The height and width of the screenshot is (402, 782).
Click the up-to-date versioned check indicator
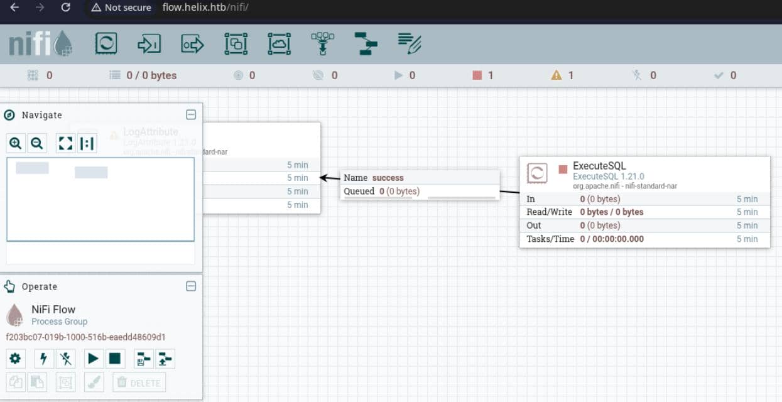coord(725,75)
